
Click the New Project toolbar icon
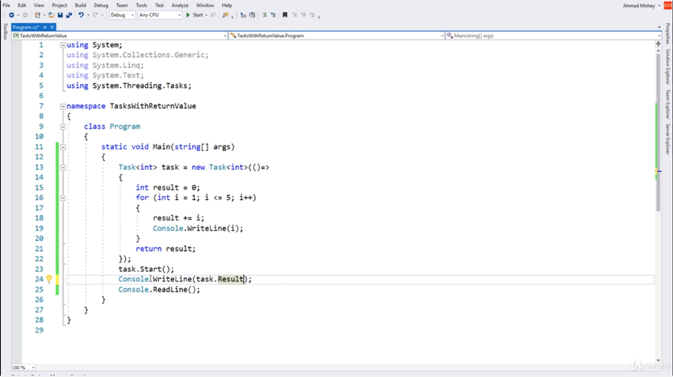38,15
